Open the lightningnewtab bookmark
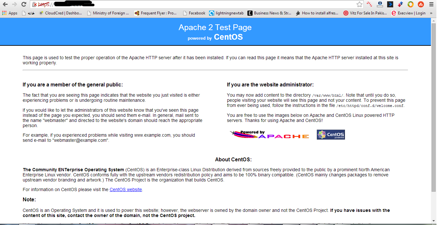 pyautogui.click(x=226, y=13)
